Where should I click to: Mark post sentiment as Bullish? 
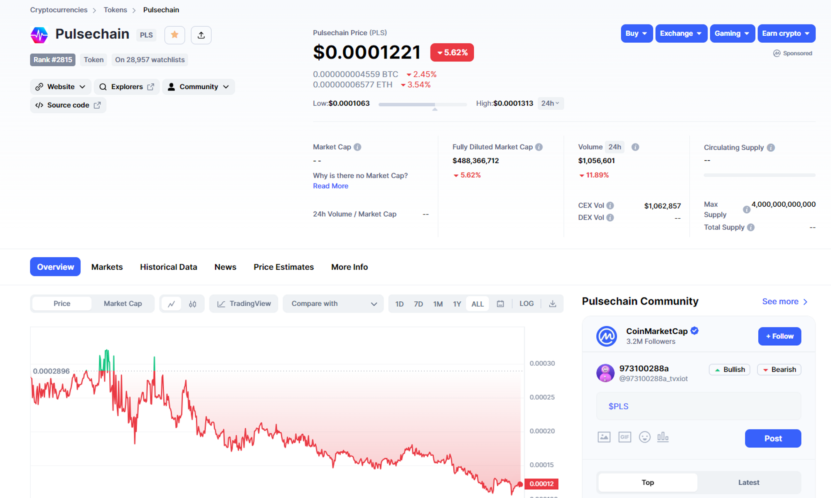tap(729, 369)
